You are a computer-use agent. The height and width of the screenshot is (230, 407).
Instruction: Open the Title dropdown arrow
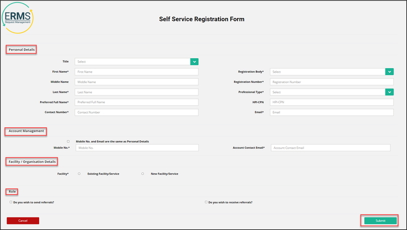(194, 62)
